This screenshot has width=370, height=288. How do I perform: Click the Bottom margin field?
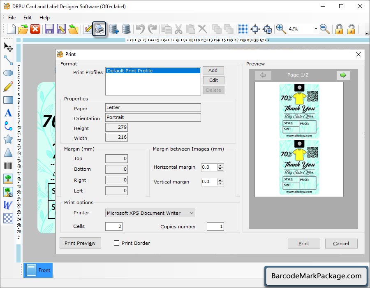click(117, 169)
